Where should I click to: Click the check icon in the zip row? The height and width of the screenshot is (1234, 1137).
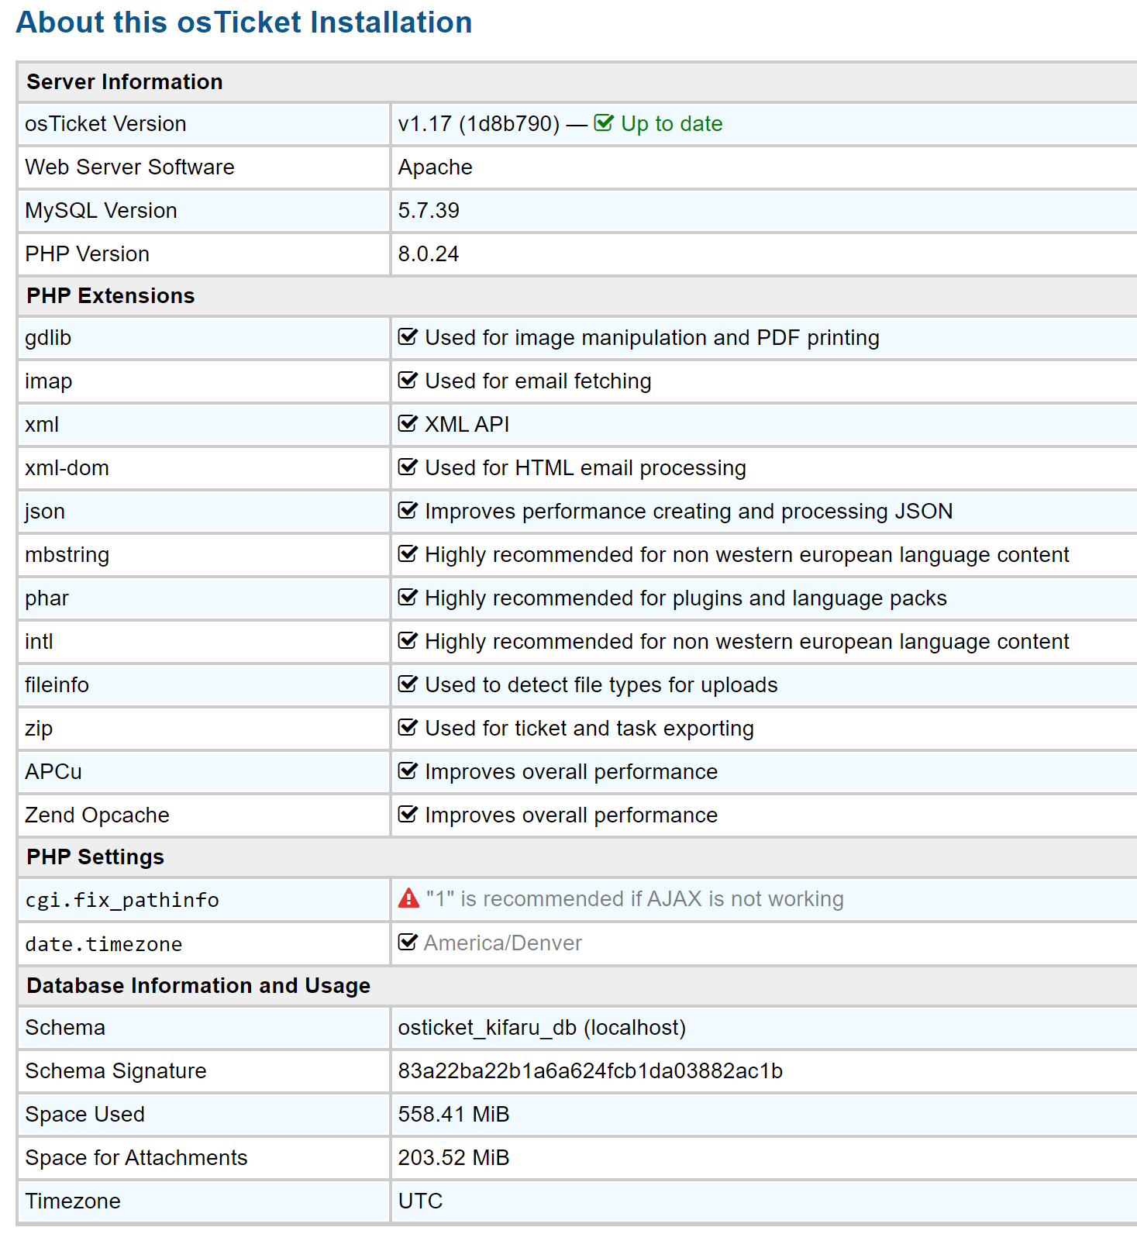click(x=408, y=728)
